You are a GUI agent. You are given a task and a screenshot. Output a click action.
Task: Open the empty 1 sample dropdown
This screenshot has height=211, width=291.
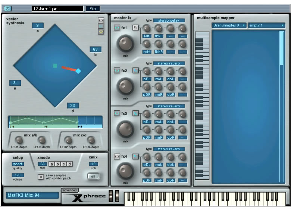[x=266, y=25]
